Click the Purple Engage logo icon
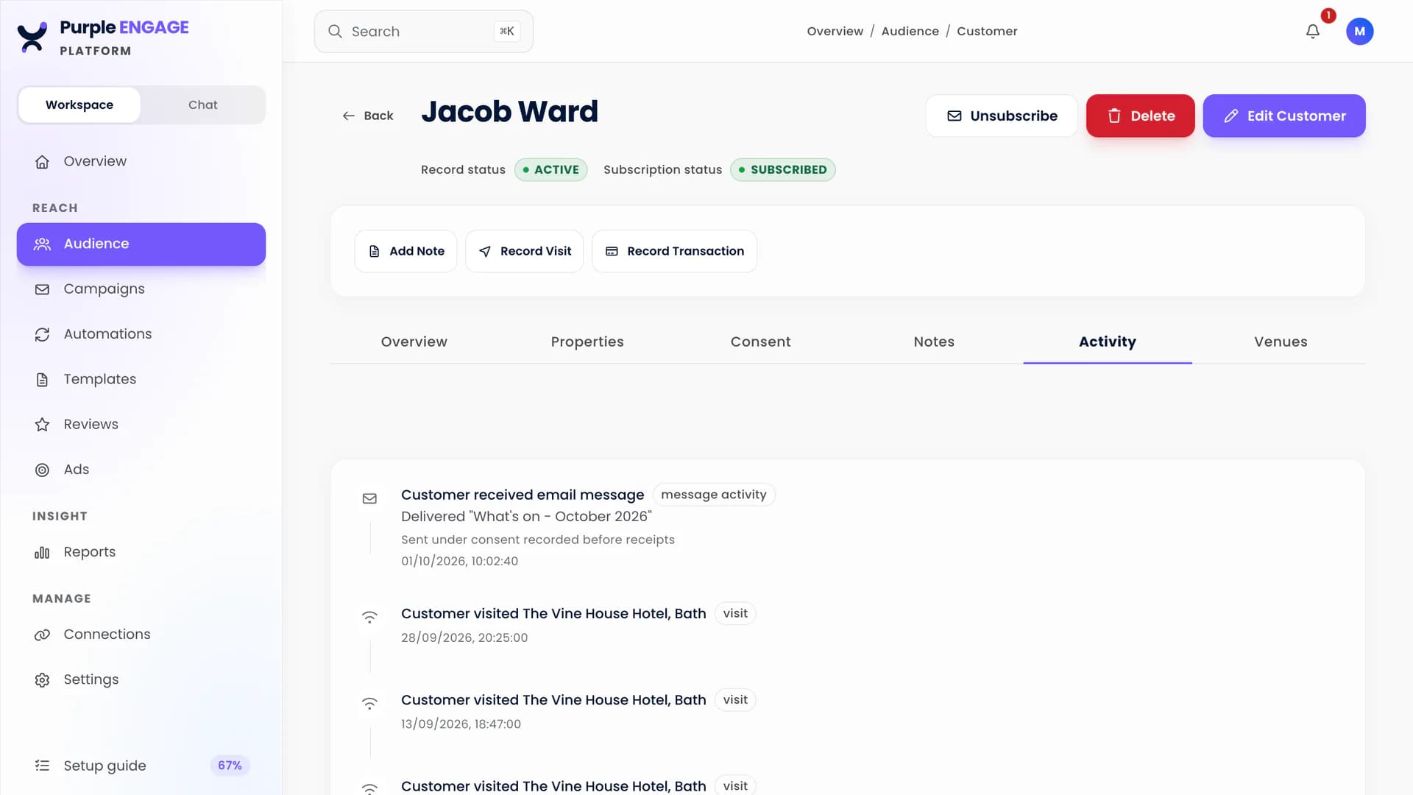The height and width of the screenshot is (795, 1413). click(x=32, y=37)
